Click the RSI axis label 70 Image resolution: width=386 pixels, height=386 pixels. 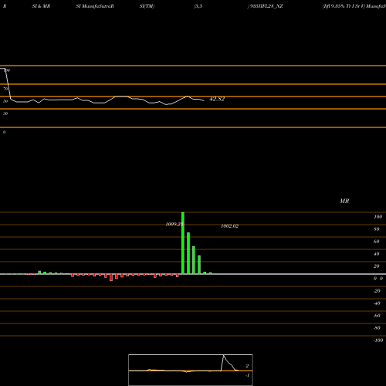5,89
